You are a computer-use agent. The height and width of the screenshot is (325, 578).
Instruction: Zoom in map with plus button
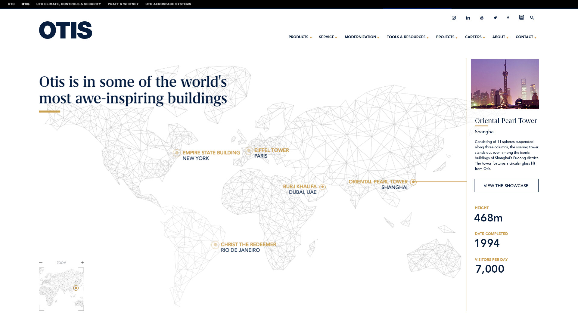pyautogui.click(x=82, y=263)
